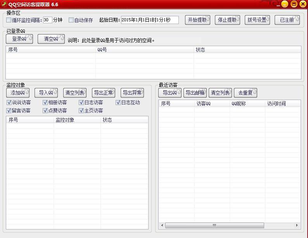Click the visitor list right scroll arrow
This screenshot has width=308, height=238.
pos(297,225)
